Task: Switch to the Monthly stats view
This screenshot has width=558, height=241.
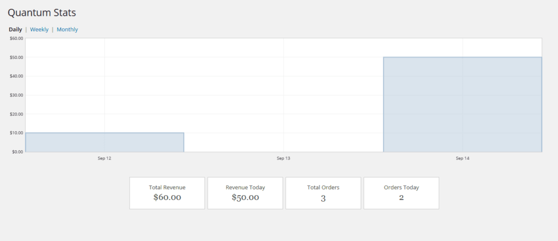Action: [67, 29]
